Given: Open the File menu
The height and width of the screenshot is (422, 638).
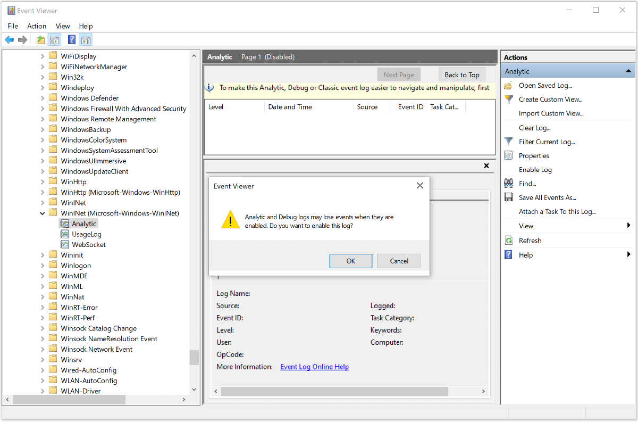Looking at the screenshot, I should [13, 26].
